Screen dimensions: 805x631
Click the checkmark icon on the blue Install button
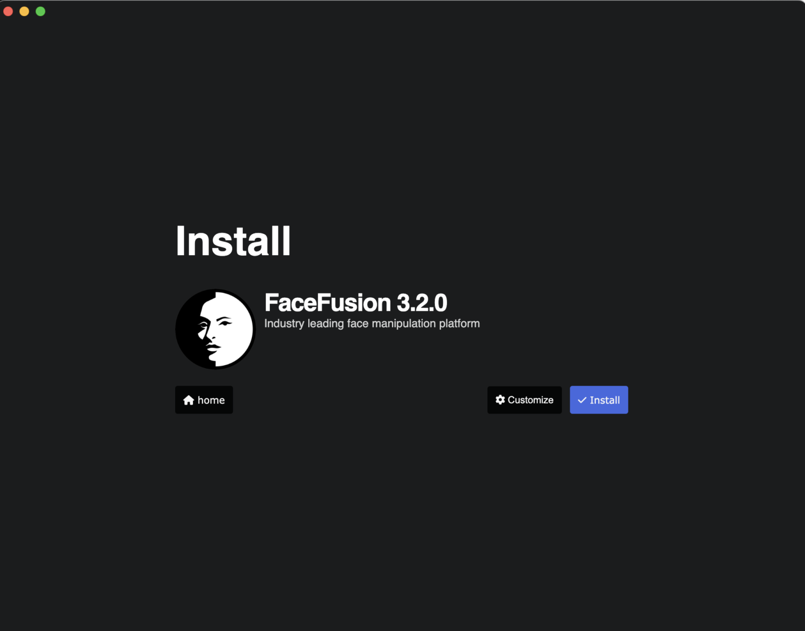(582, 400)
